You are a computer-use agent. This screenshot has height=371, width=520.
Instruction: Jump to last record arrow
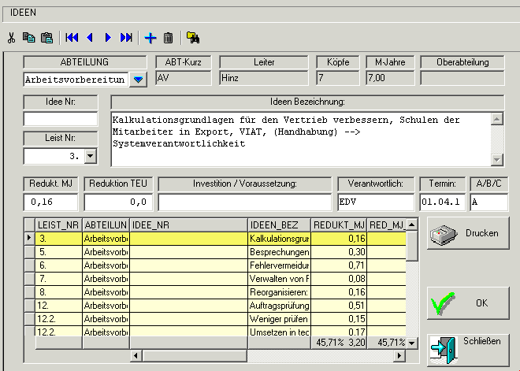[126, 38]
